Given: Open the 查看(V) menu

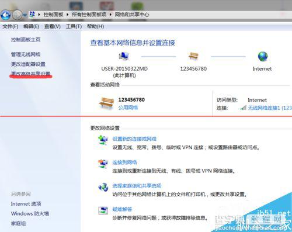Looking at the screenshot, I should pos(53,26).
